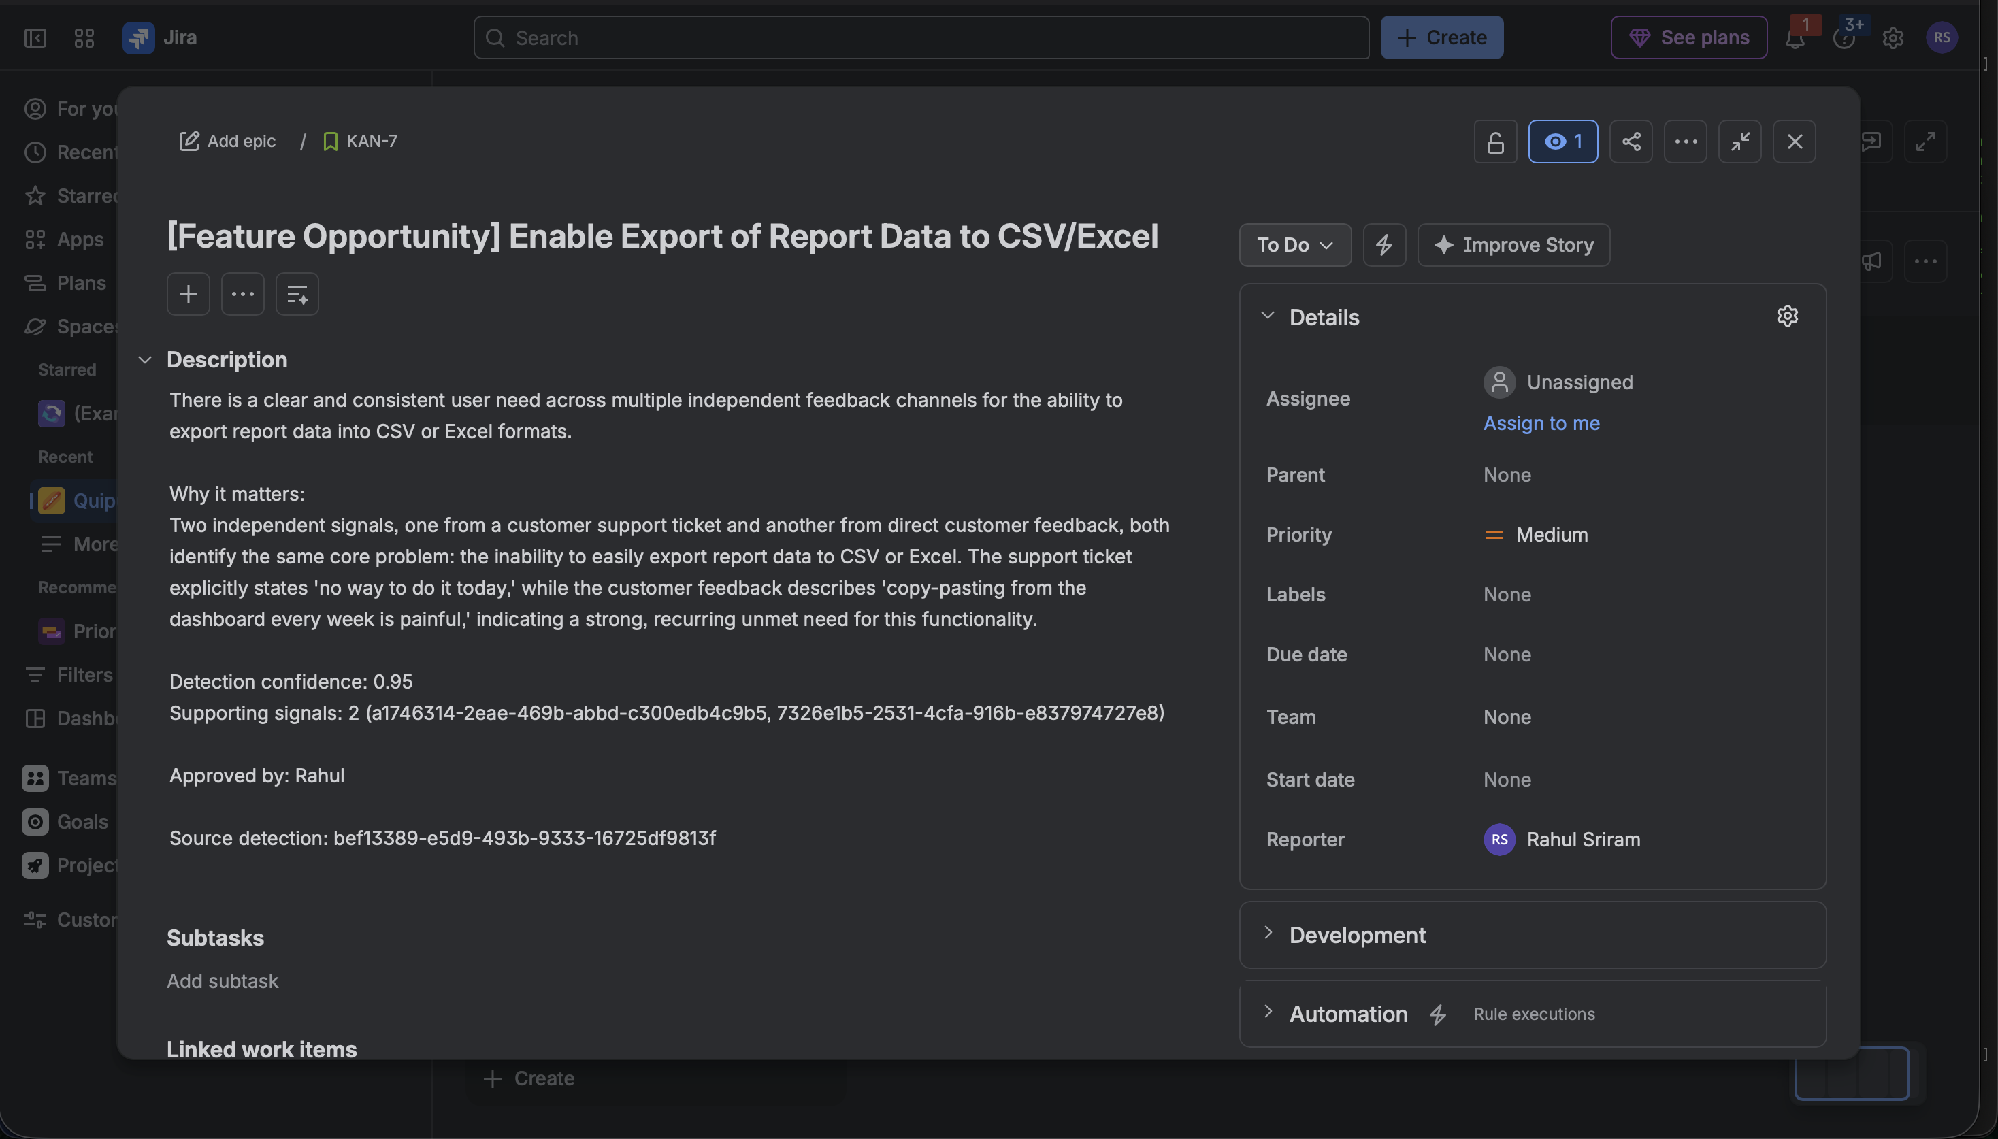Click the lock restrictions icon
This screenshot has height=1139, width=1998.
pyautogui.click(x=1495, y=142)
